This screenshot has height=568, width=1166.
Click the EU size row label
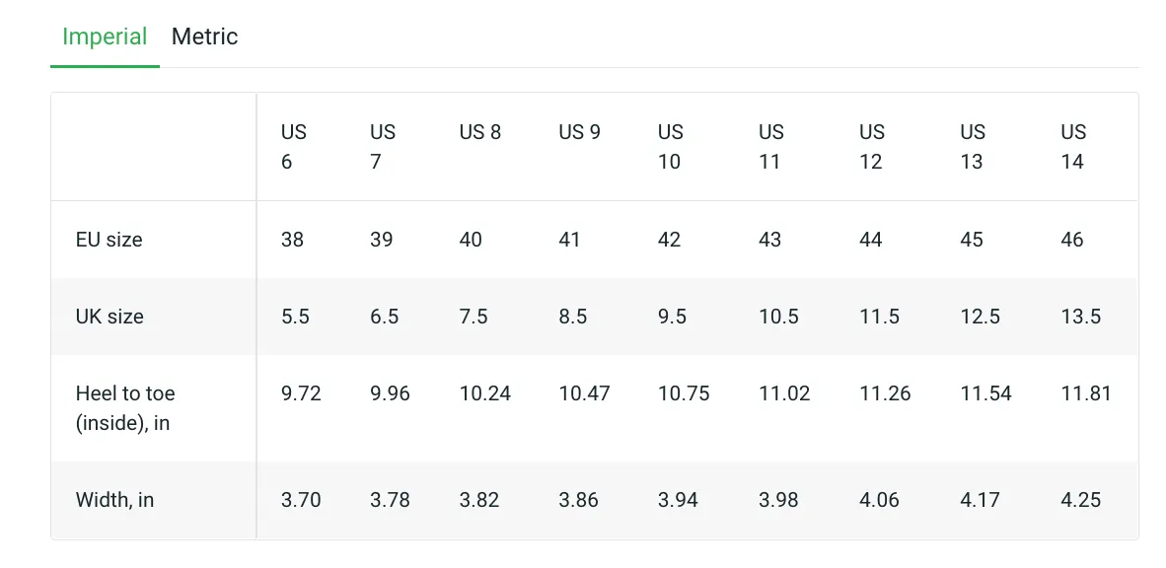pos(109,240)
